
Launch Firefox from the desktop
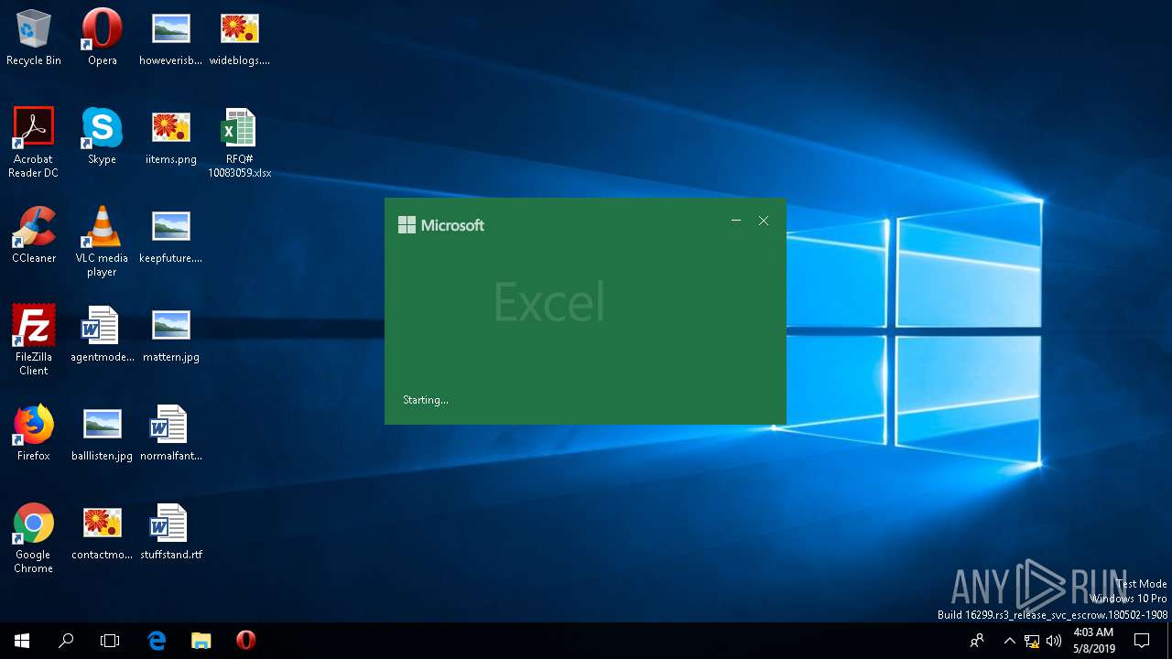click(x=34, y=433)
